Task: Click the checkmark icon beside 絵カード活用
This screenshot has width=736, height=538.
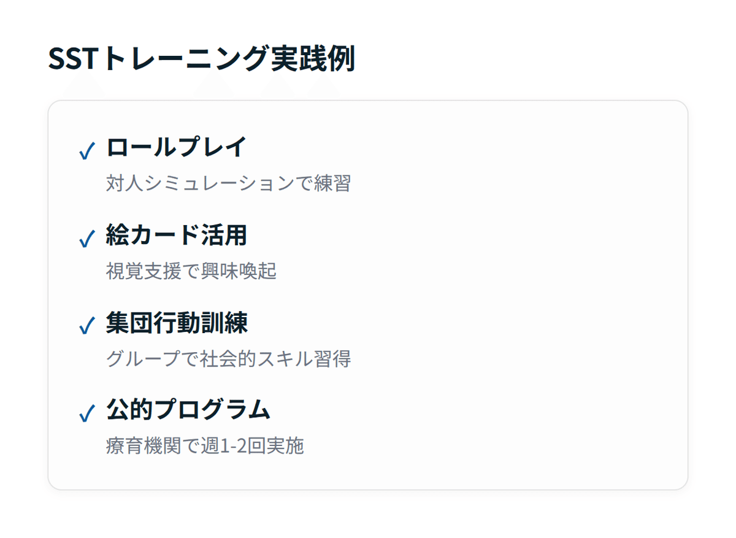Action: 88,238
